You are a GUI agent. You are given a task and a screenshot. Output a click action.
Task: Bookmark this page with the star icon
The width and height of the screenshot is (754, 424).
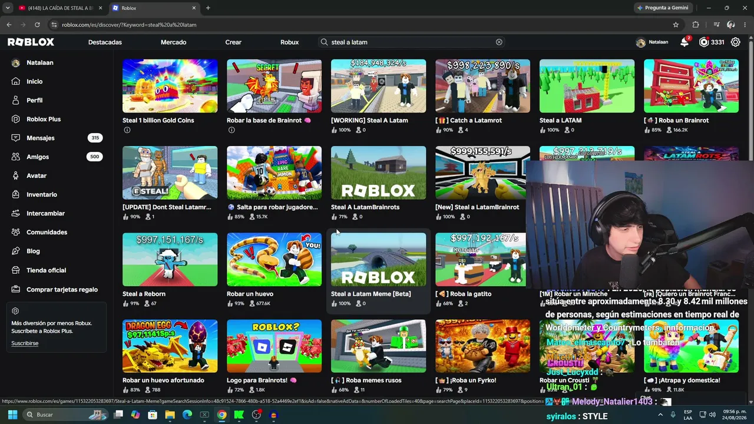point(676,25)
